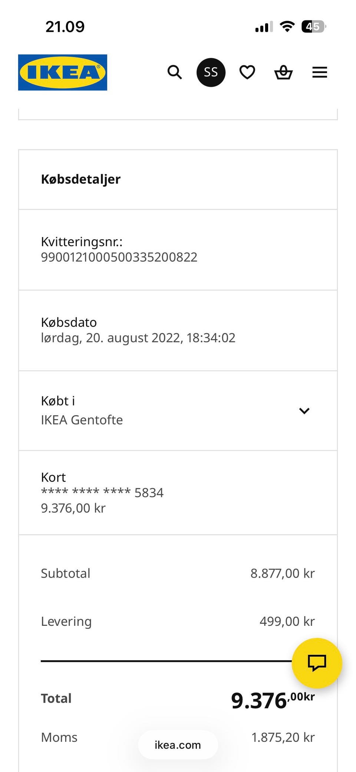Tap the Købsdetaljer heading
The width and height of the screenshot is (356, 772).
81,179
